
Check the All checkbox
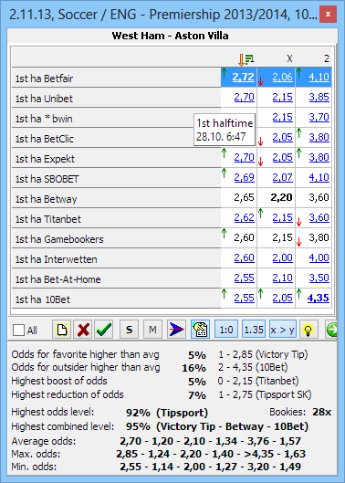[18, 331]
